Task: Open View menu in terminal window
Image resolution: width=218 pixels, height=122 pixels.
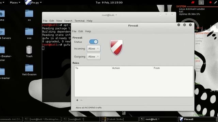Action: [x=59, y=21]
